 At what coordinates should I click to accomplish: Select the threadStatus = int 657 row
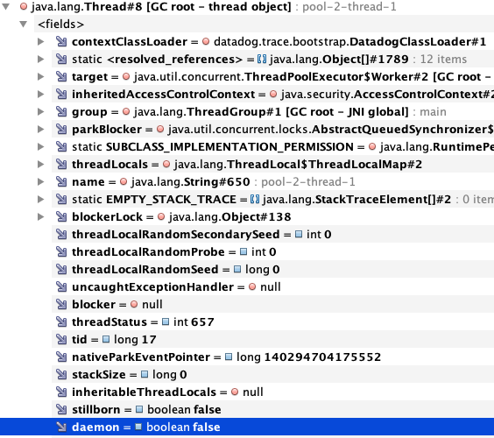272,322
